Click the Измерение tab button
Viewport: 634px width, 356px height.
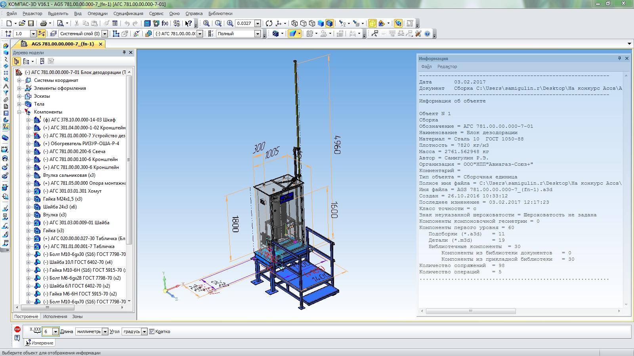click(x=40, y=343)
